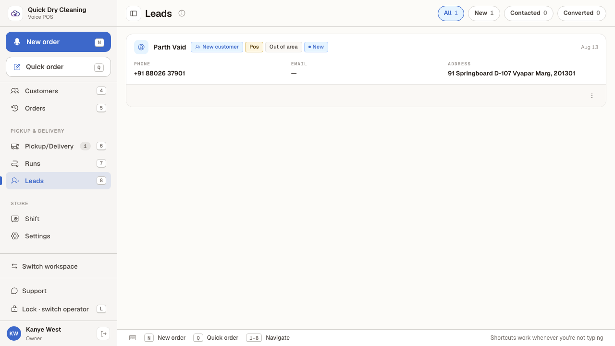Click the New customer tag on lead
The width and height of the screenshot is (615, 346).
[x=217, y=47]
